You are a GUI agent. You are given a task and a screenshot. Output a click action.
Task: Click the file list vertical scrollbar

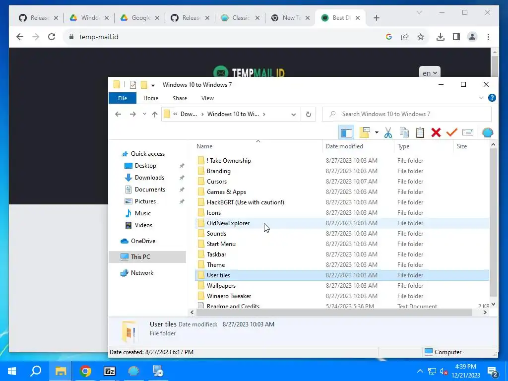493,223
